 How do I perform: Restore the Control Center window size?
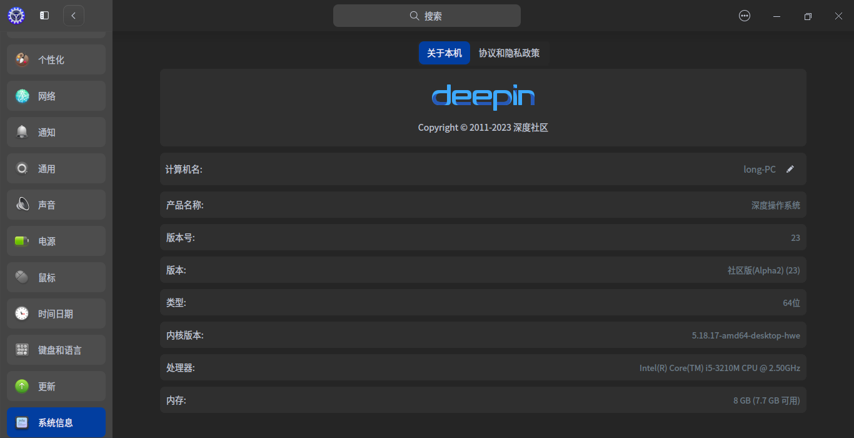808,16
